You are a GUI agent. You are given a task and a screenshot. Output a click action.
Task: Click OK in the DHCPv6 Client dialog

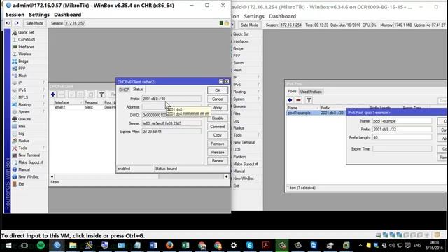pos(218,90)
